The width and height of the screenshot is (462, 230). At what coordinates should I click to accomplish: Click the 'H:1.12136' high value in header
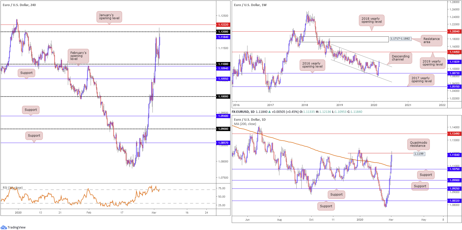(323, 112)
